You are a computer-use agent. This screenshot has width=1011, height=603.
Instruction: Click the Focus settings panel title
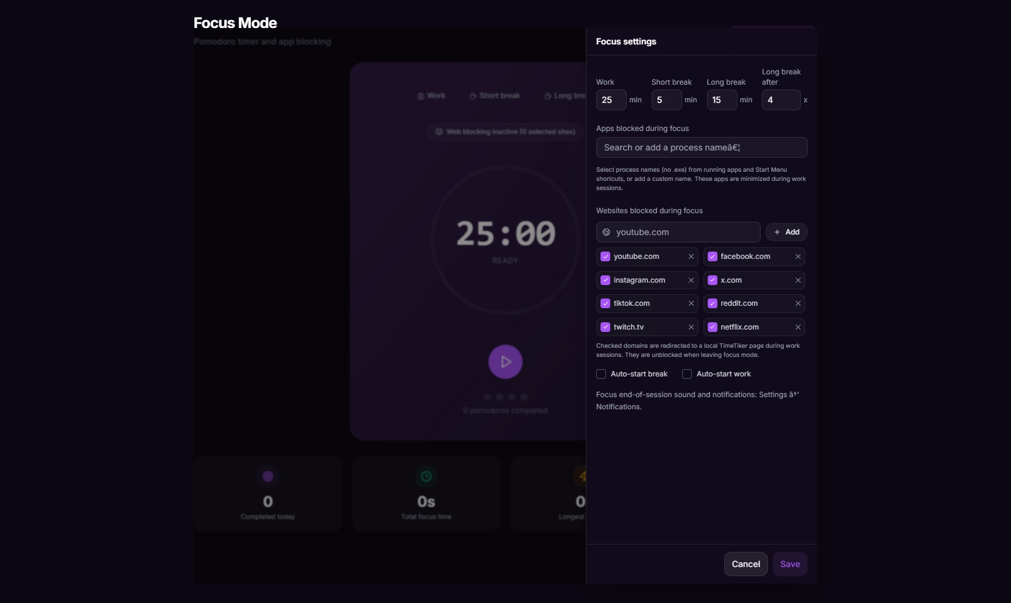click(626, 41)
